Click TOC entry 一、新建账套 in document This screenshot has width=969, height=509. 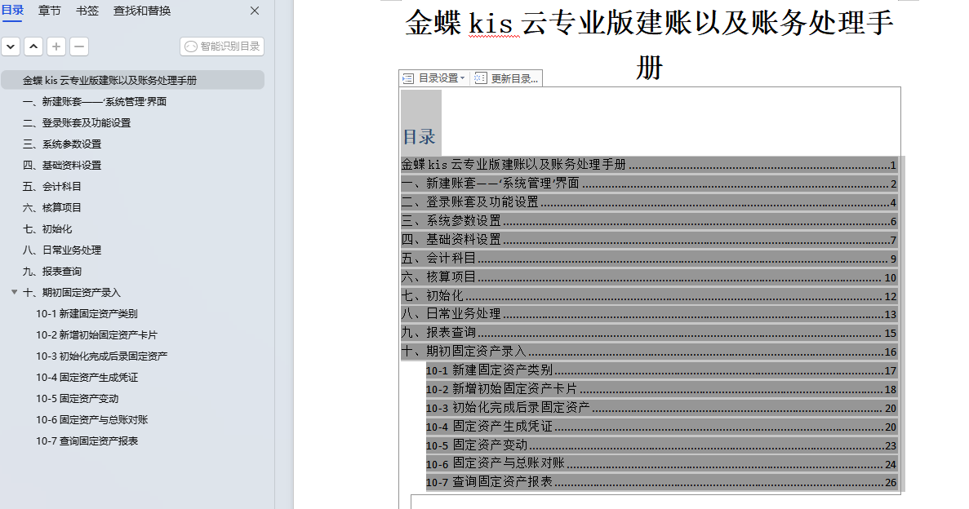pos(649,184)
